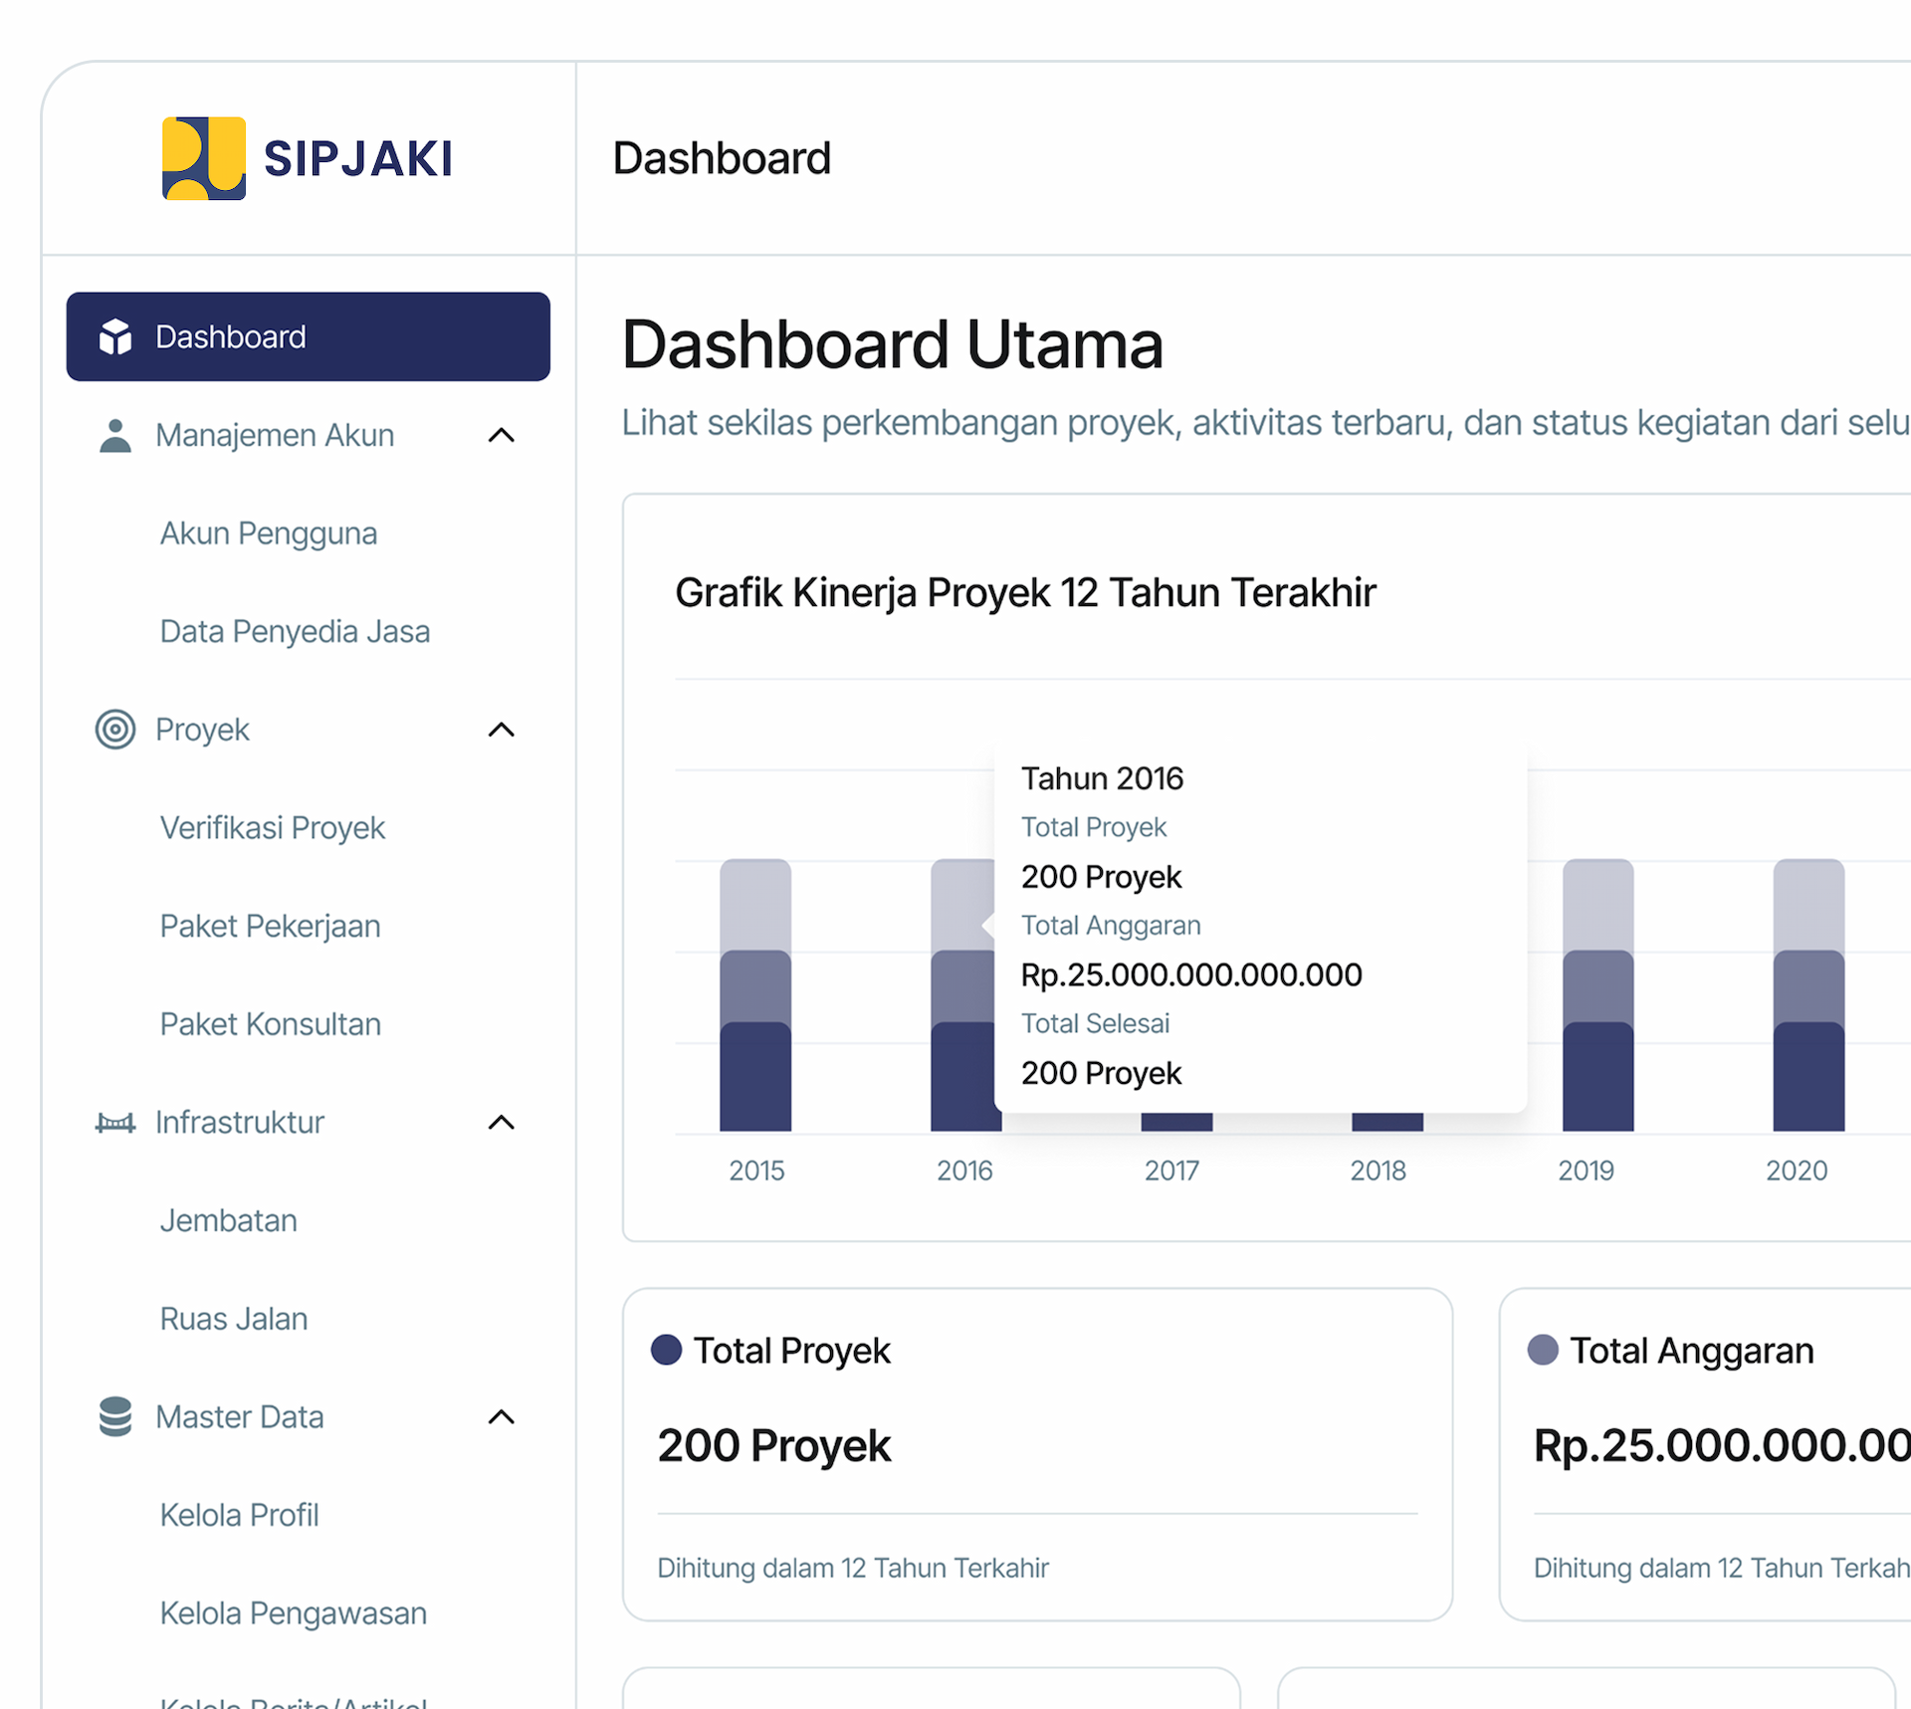Go to Data Penyedia Jasa
Viewport: 1911px width, 1709px height.
click(x=295, y=631)
